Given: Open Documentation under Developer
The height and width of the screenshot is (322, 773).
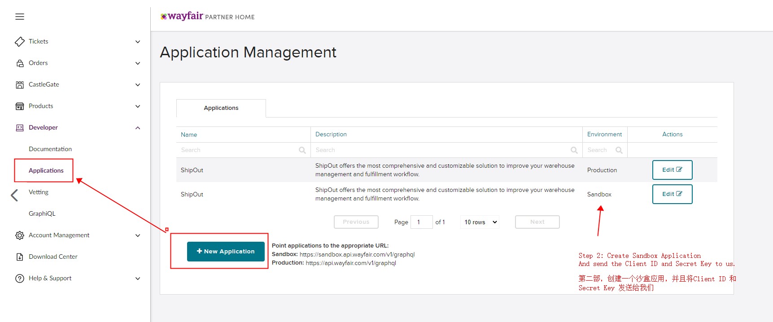Looking at the screenshot, I should click(x=50, y=149).
